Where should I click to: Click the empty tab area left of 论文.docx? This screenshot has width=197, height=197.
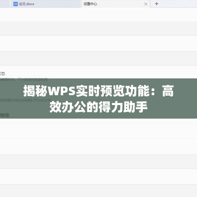[x=5, y=4]
